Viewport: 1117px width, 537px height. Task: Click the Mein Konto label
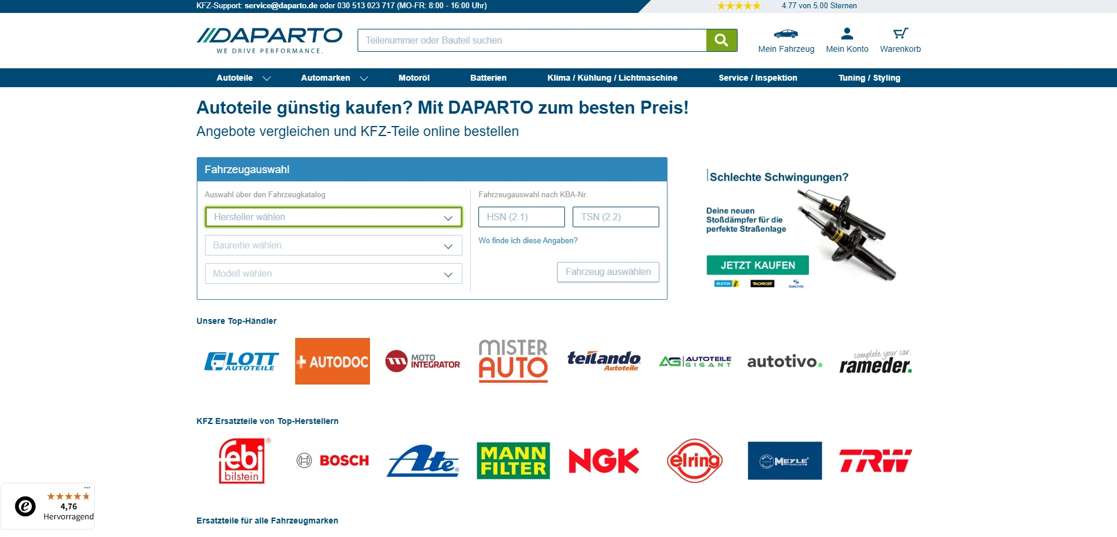coord(847,49)
